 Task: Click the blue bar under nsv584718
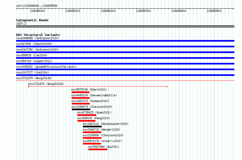(125, 64)
